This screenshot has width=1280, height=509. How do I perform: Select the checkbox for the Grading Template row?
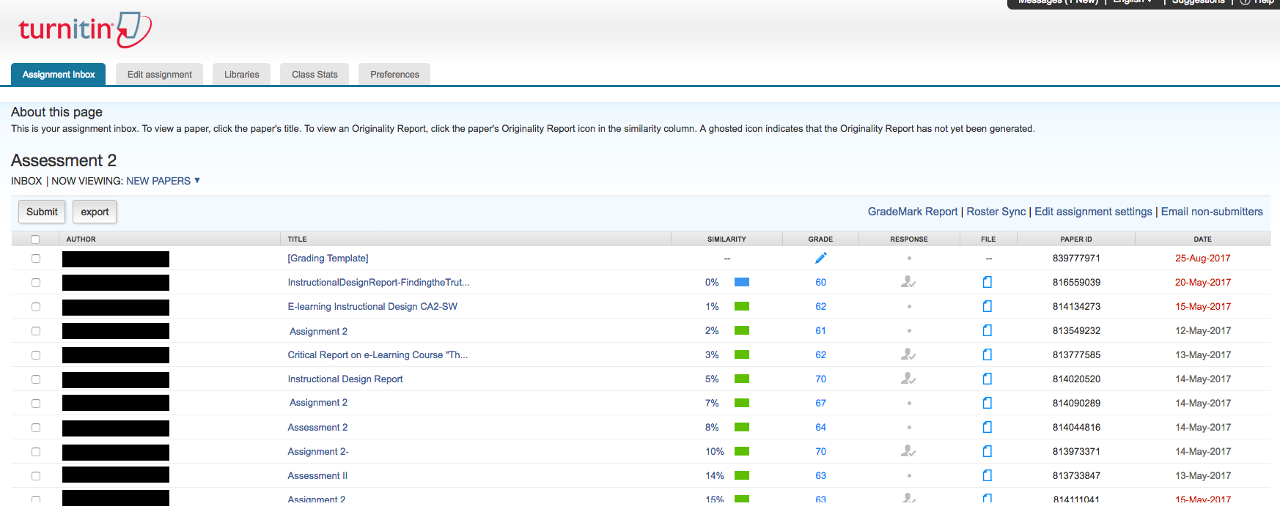36,259
